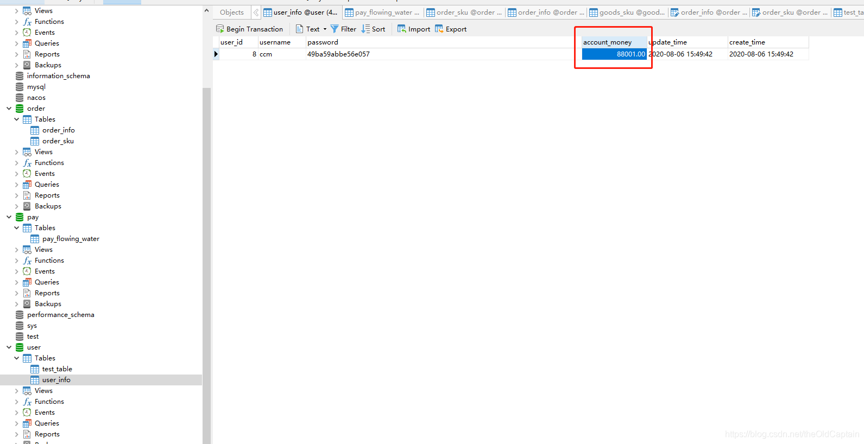The width and height of the screenshot is (864, 444).
Task: Click the Import button label
Action: pos(419,29)
